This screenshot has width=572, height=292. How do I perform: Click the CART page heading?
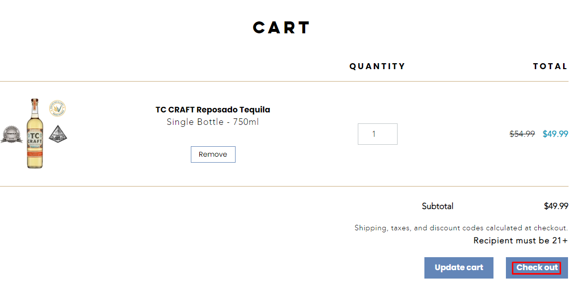pos(281,27)
